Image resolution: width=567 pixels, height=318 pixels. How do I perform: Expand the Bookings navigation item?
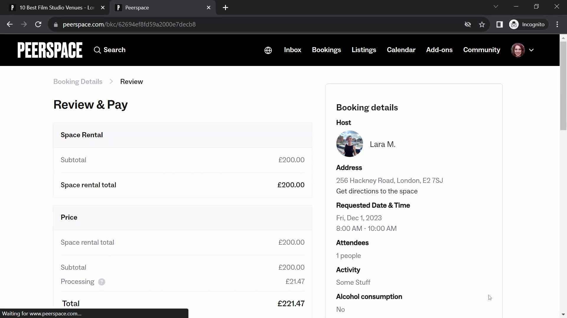(x=326, y=50)
